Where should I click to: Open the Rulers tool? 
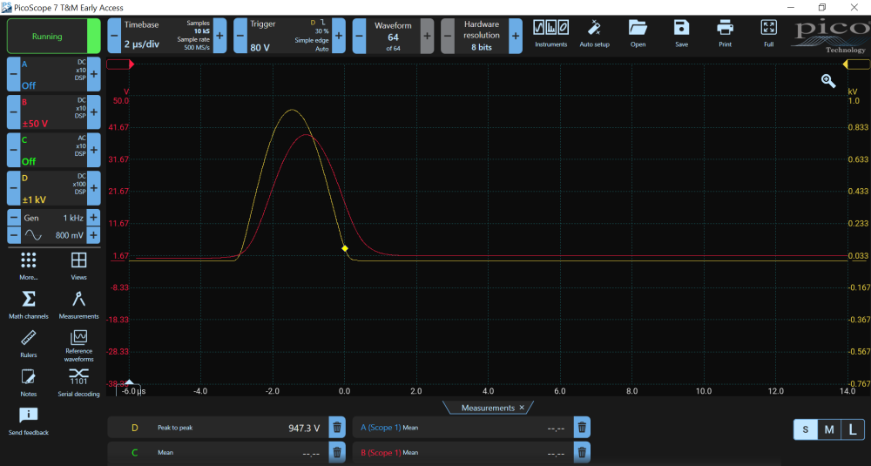[x=29, y=344]
